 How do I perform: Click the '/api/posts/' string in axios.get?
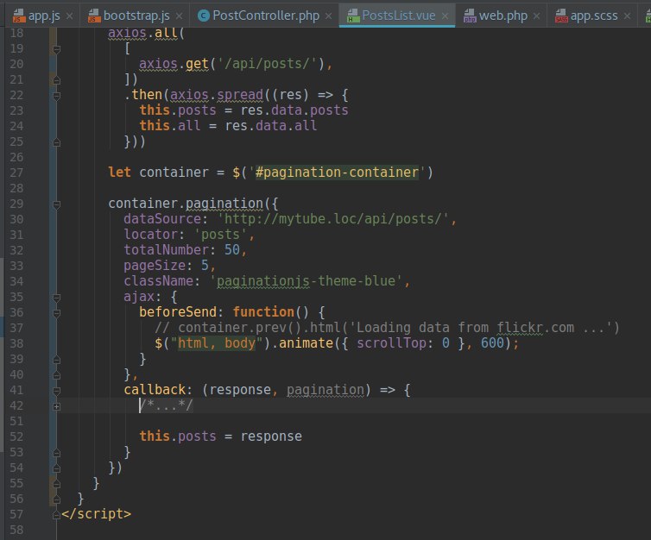[267, 64]
